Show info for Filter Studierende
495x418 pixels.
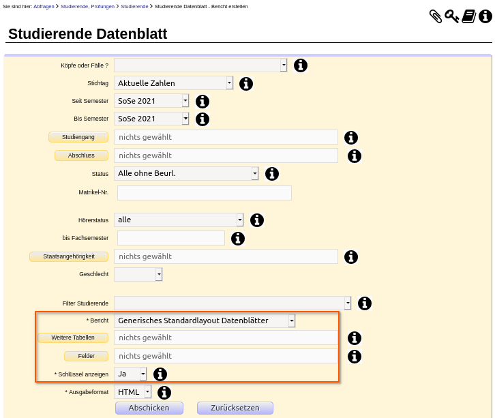[365, 303]
